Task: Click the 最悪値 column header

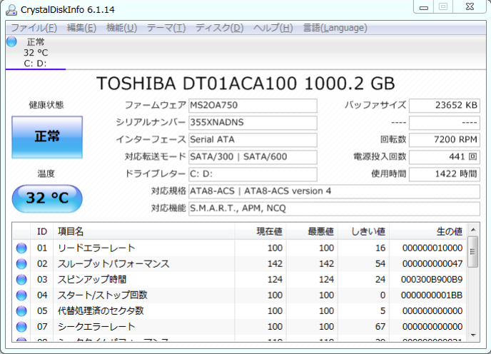Action: tap(312, 231)
